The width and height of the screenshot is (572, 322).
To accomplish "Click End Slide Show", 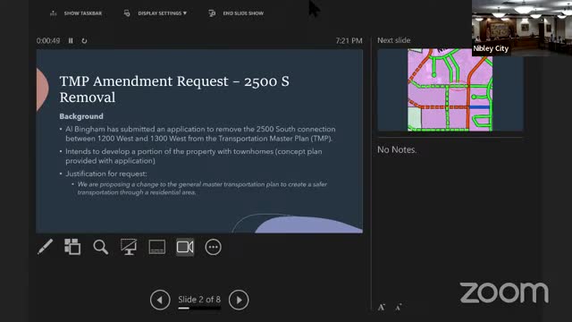I will [236, 13].
